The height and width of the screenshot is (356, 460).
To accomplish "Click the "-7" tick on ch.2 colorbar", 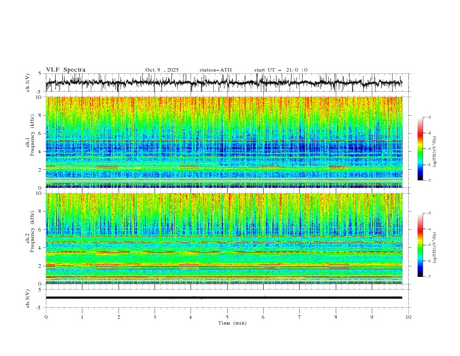I will point(429,277).
